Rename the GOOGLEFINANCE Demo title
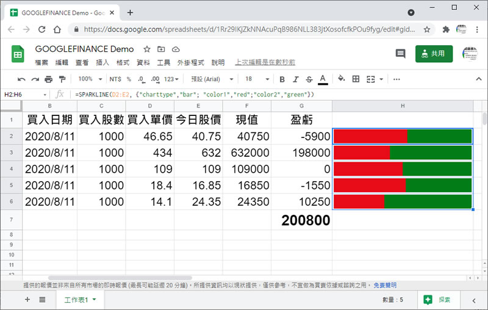This screenshot has width=488, height=310. 84,49
